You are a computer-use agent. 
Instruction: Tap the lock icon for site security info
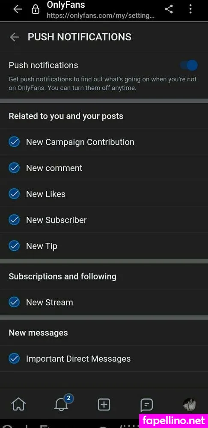pyautogui.click(x=36, y=10)
